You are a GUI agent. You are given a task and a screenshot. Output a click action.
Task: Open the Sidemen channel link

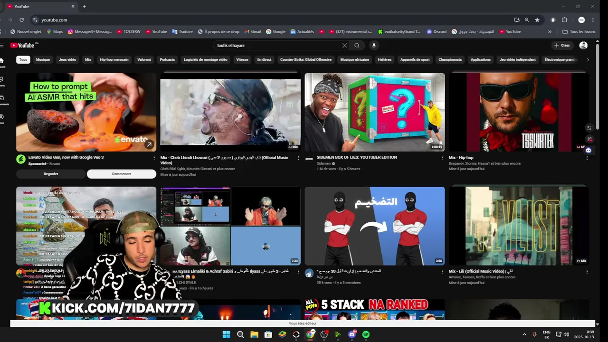pyautogui.click(x=323, y=163)
